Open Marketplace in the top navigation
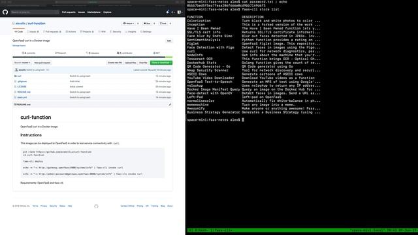Screen dimensions: 418x235 point(94,12)
